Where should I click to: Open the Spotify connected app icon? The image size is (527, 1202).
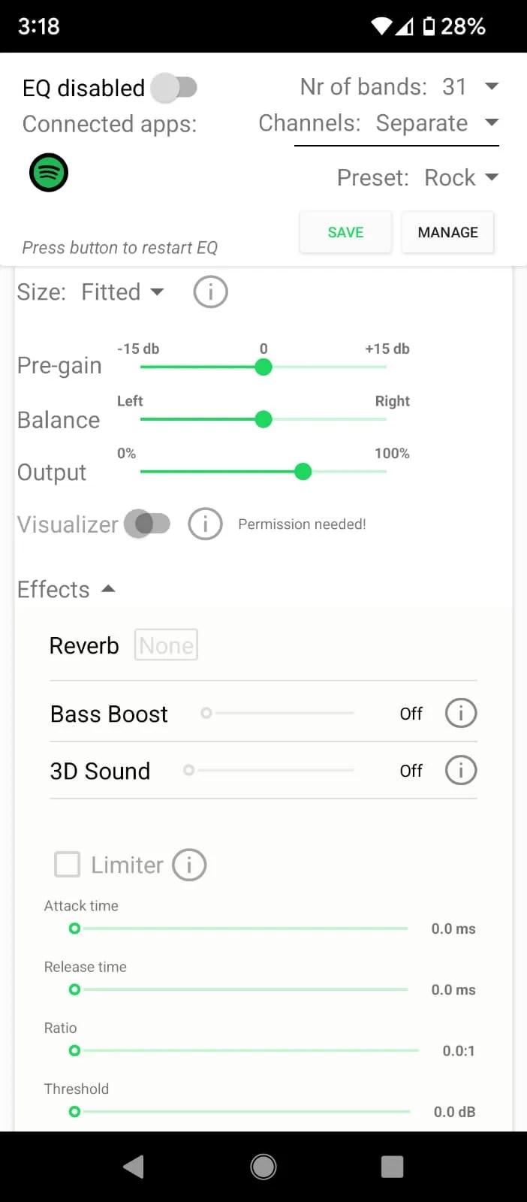pos(48,172)
